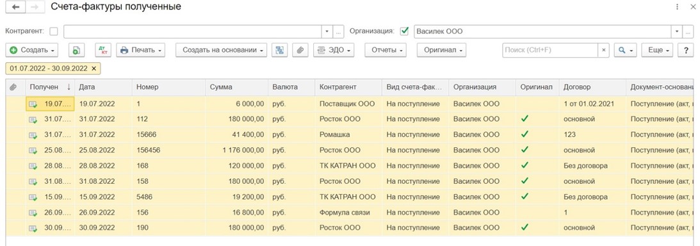This screenshot has width=700, height=246.
Task: Remove the 01.07.2022 - 30.09.2022 period filter
Action: coord(94,69)
